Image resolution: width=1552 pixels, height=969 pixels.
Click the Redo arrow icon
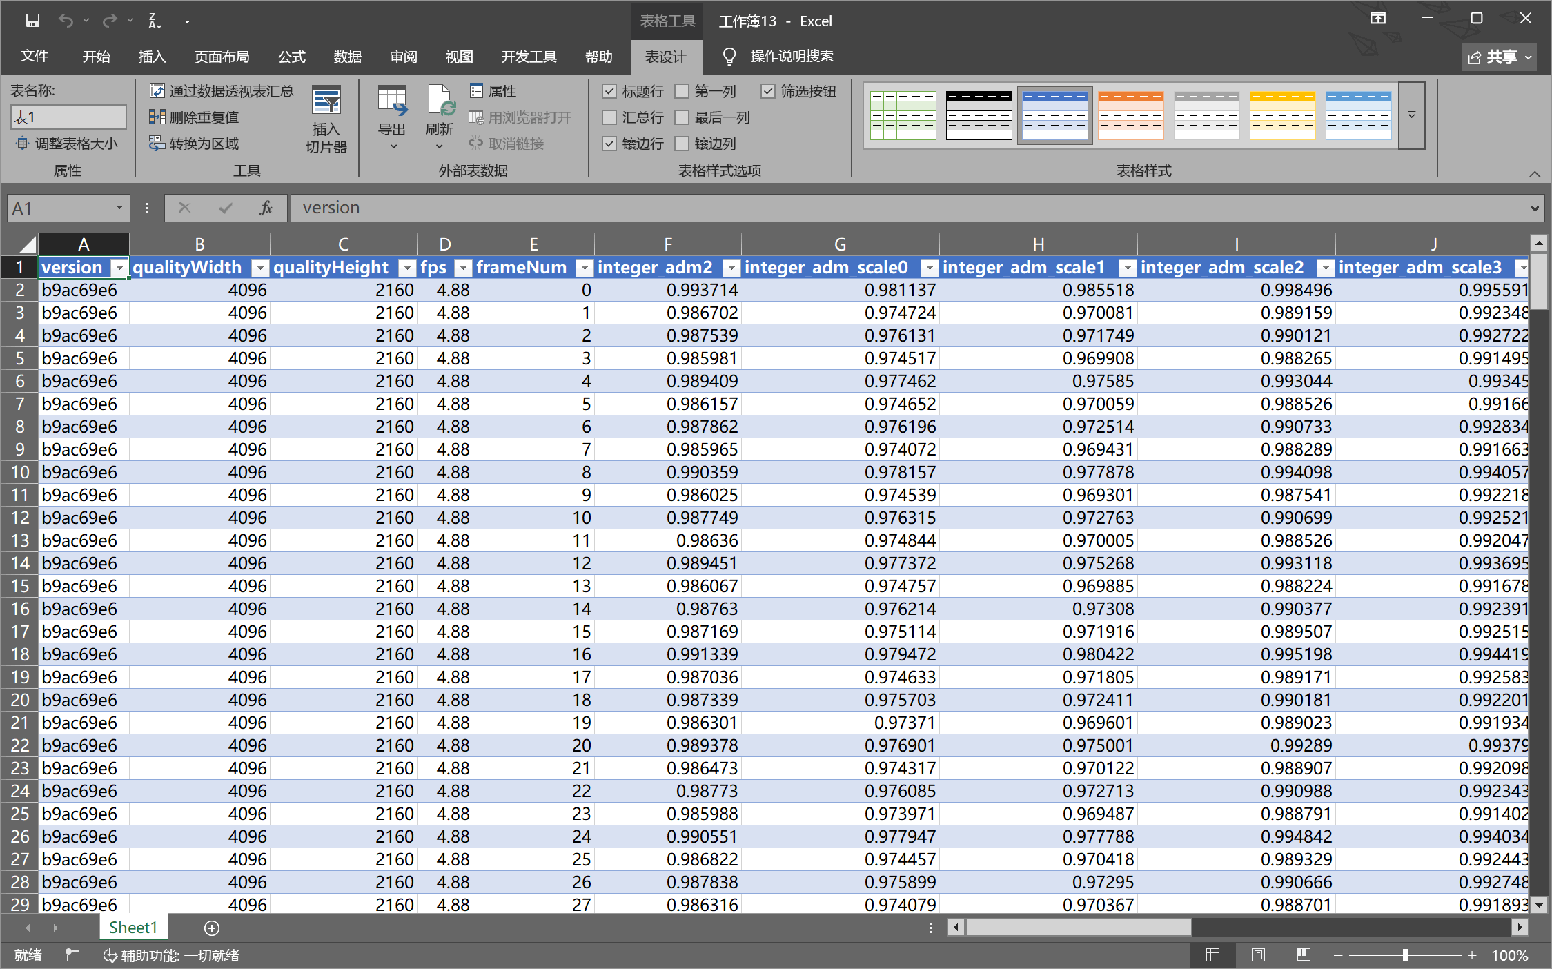[109, 21]
